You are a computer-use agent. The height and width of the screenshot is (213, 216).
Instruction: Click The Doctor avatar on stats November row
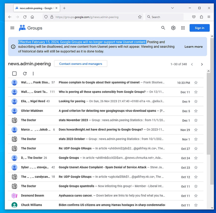tap(14, 120)
